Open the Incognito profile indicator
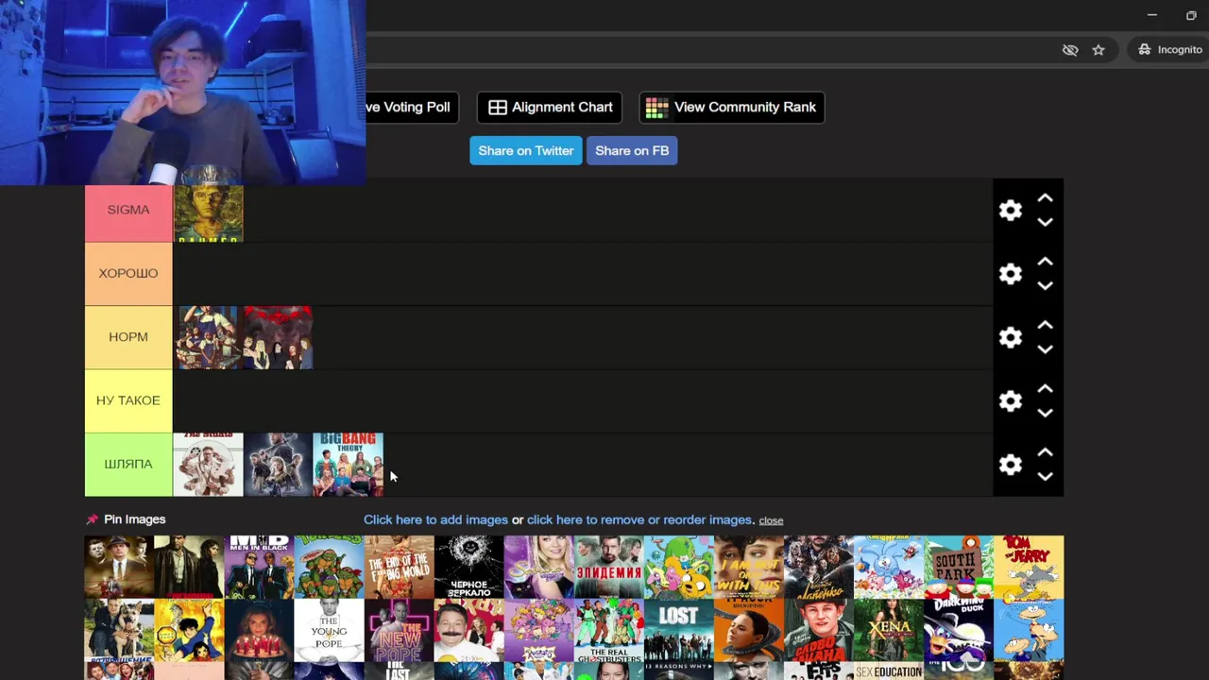This screenshot has height=680, width=1209. [x=1170, y=50]
